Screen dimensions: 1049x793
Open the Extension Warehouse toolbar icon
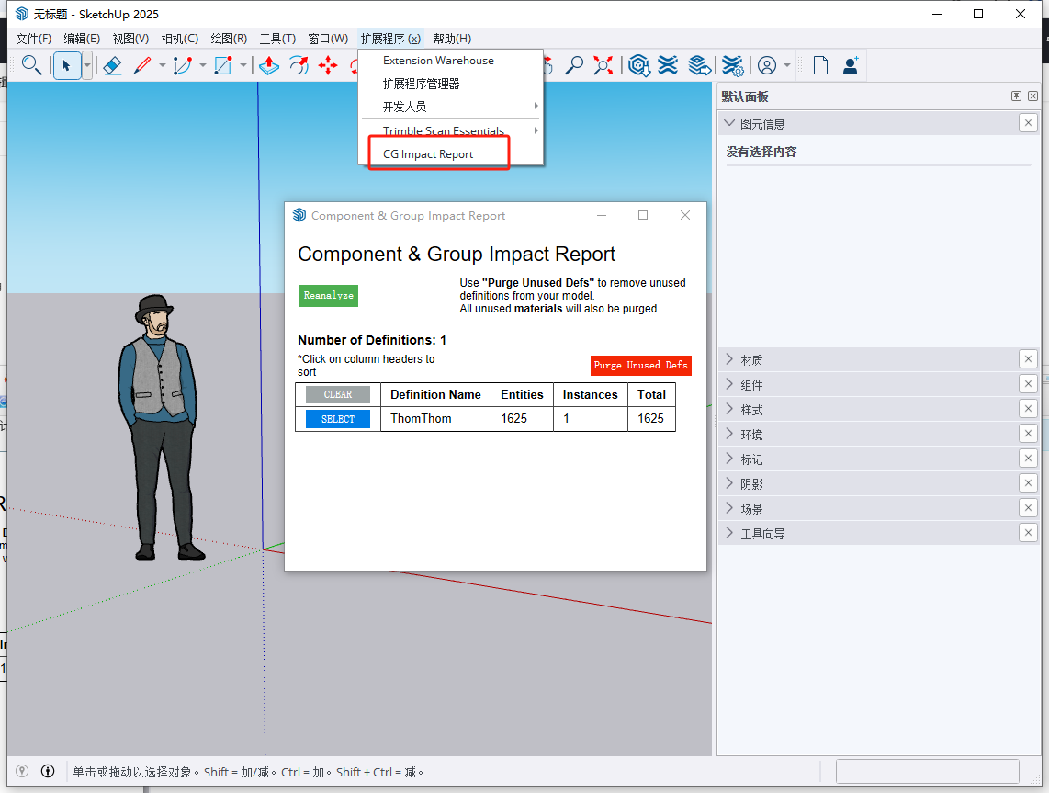668,65
